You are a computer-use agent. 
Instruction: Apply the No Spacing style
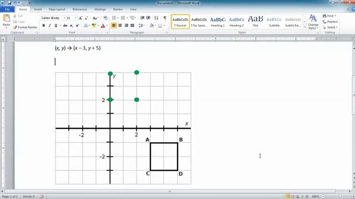point(199,22)
